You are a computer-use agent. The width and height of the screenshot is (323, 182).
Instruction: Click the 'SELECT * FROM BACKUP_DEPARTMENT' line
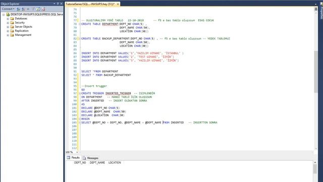click(x=106, y=75)
